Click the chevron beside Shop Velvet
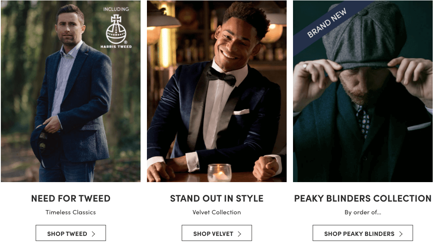This screenshot has height=252, width=434. click(239, 234)
